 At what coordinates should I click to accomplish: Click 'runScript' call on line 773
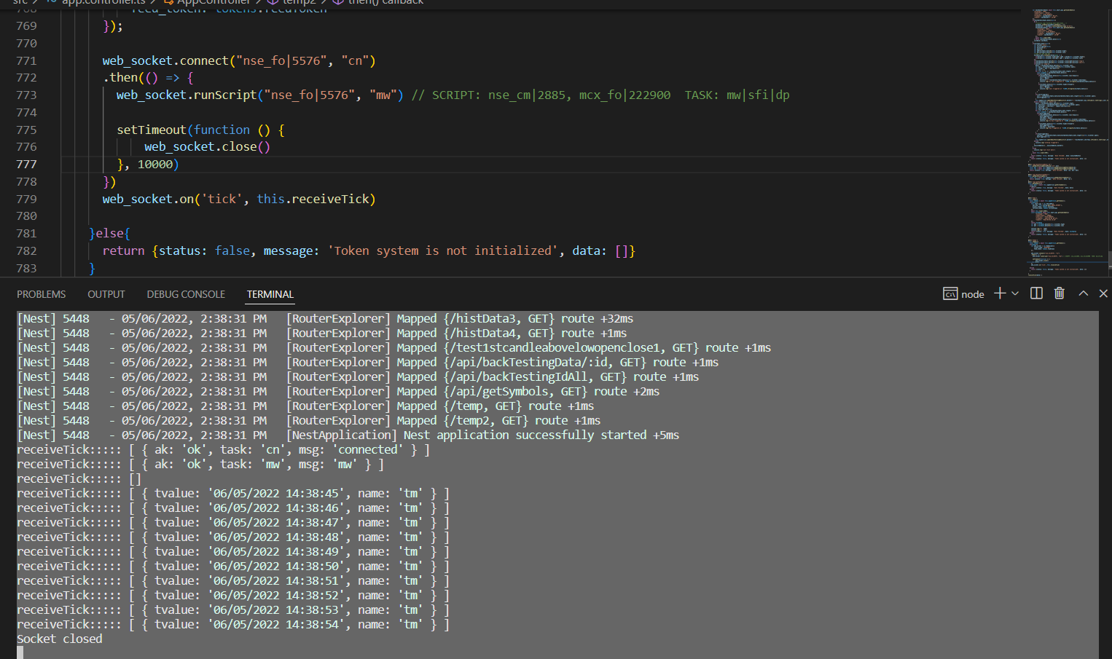click(x=225, y=95)
